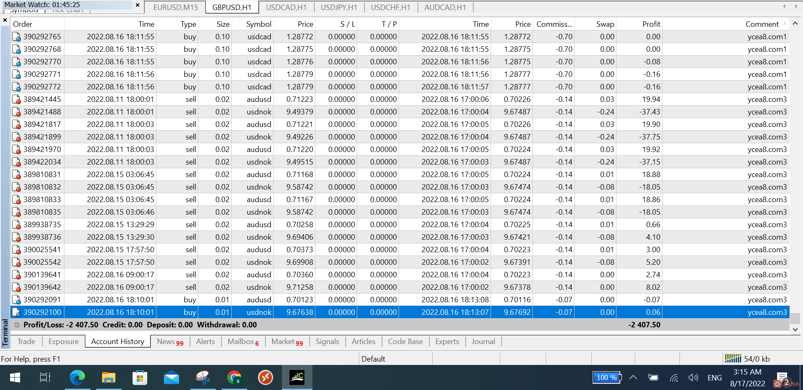The image size is (803, 390).
Task: Open the Trade tab
Action: 26,342
